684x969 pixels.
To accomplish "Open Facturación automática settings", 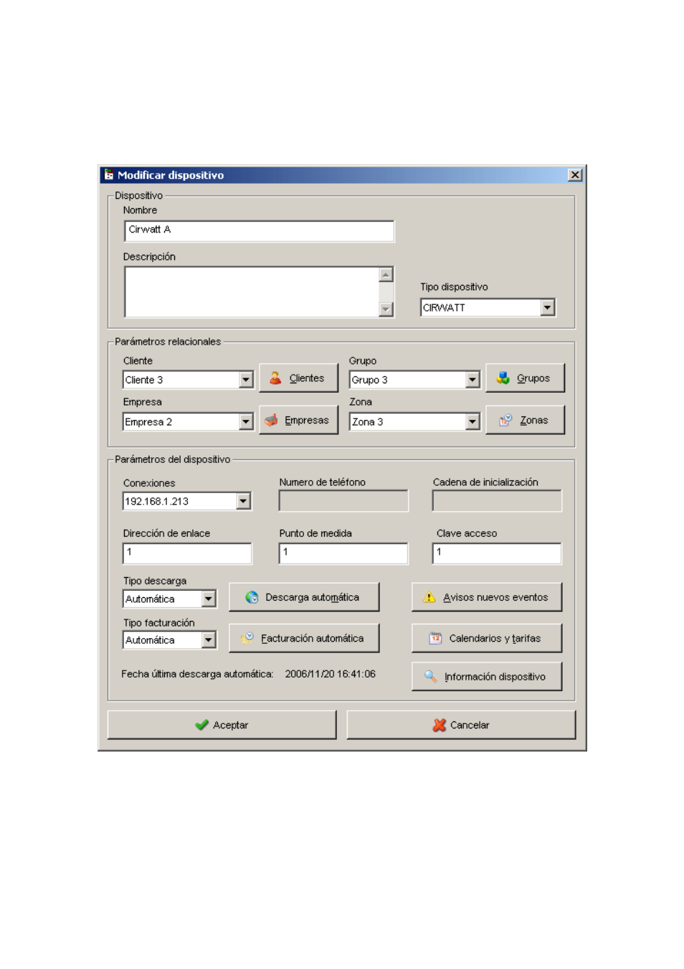I will click(303, 638).
